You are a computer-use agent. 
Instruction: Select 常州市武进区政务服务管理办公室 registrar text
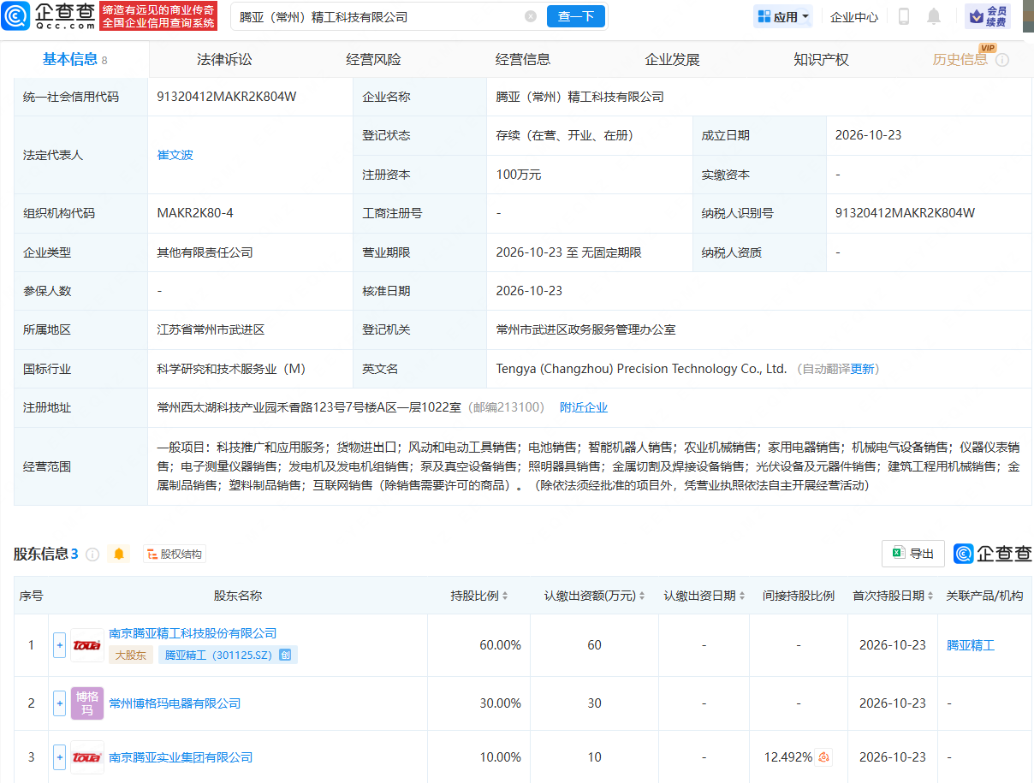click(585, 329)
